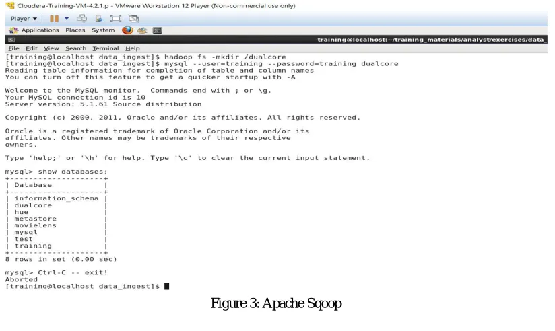
Task: Click the terminal cursor at final prompt
Action: (x=167, y=286)
